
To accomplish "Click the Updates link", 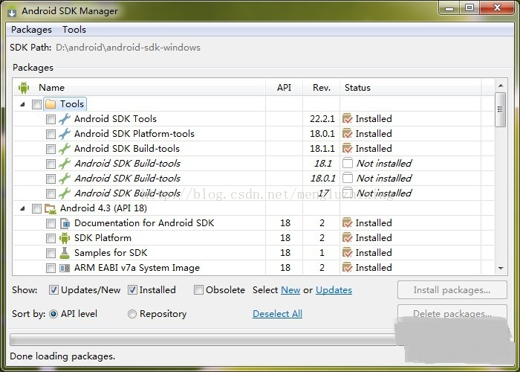I will pyautogui.click(x=334, y=290).
